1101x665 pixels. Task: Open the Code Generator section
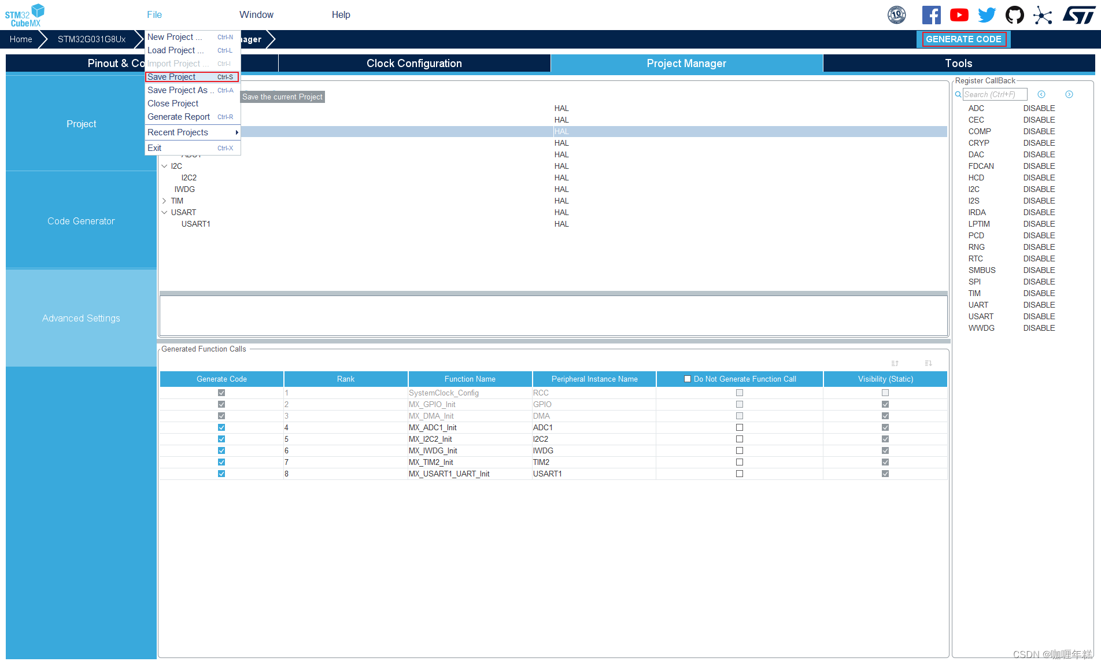point(81,221)
